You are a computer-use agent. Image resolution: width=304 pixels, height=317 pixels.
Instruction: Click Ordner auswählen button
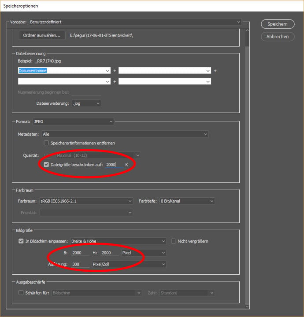42,35
